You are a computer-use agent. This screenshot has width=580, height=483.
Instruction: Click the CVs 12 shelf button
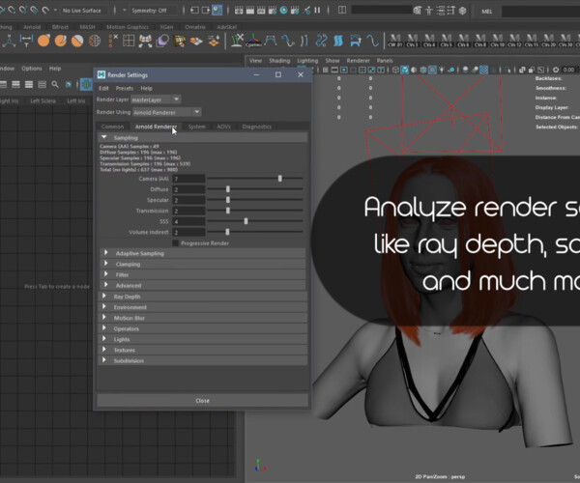pos(514,41)
